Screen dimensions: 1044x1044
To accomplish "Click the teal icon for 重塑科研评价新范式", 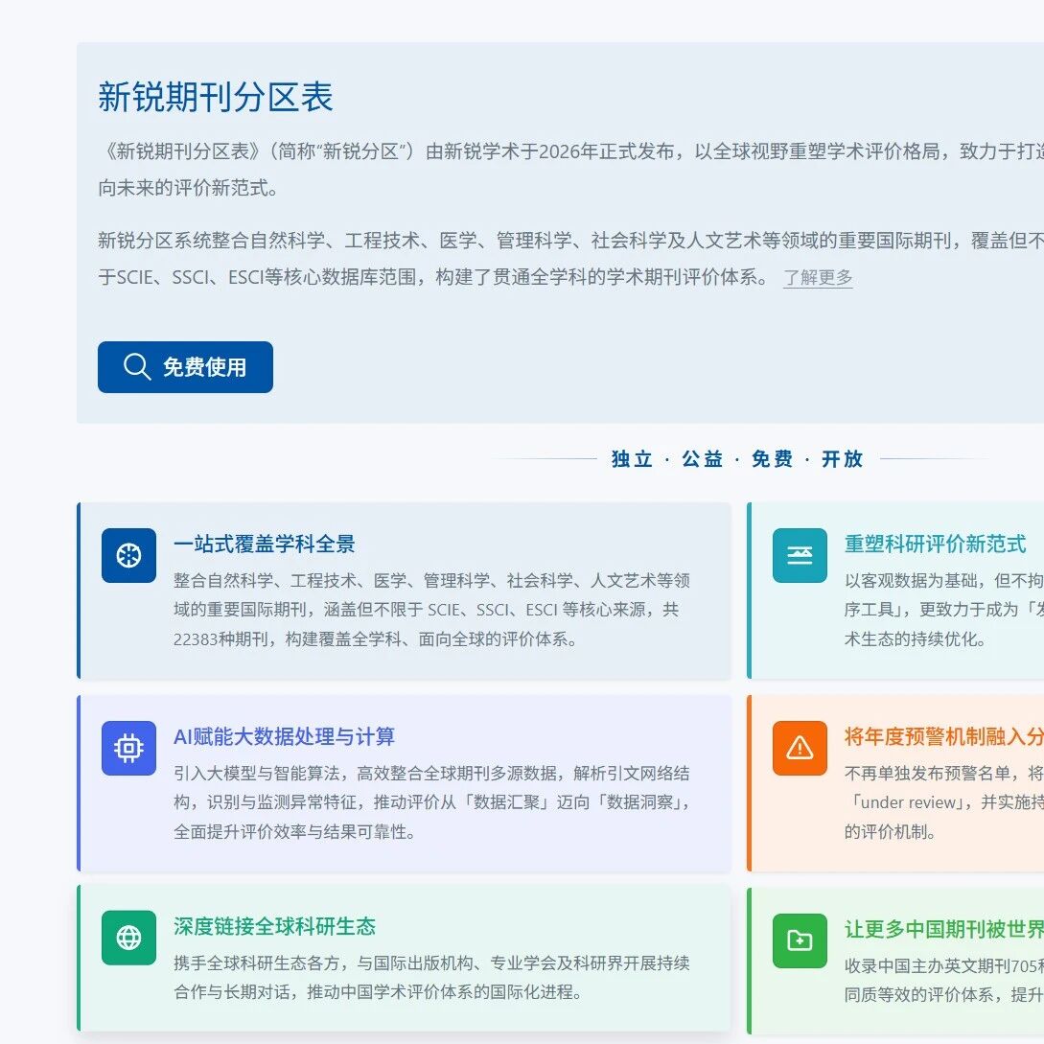I will (x=800, y=555).
